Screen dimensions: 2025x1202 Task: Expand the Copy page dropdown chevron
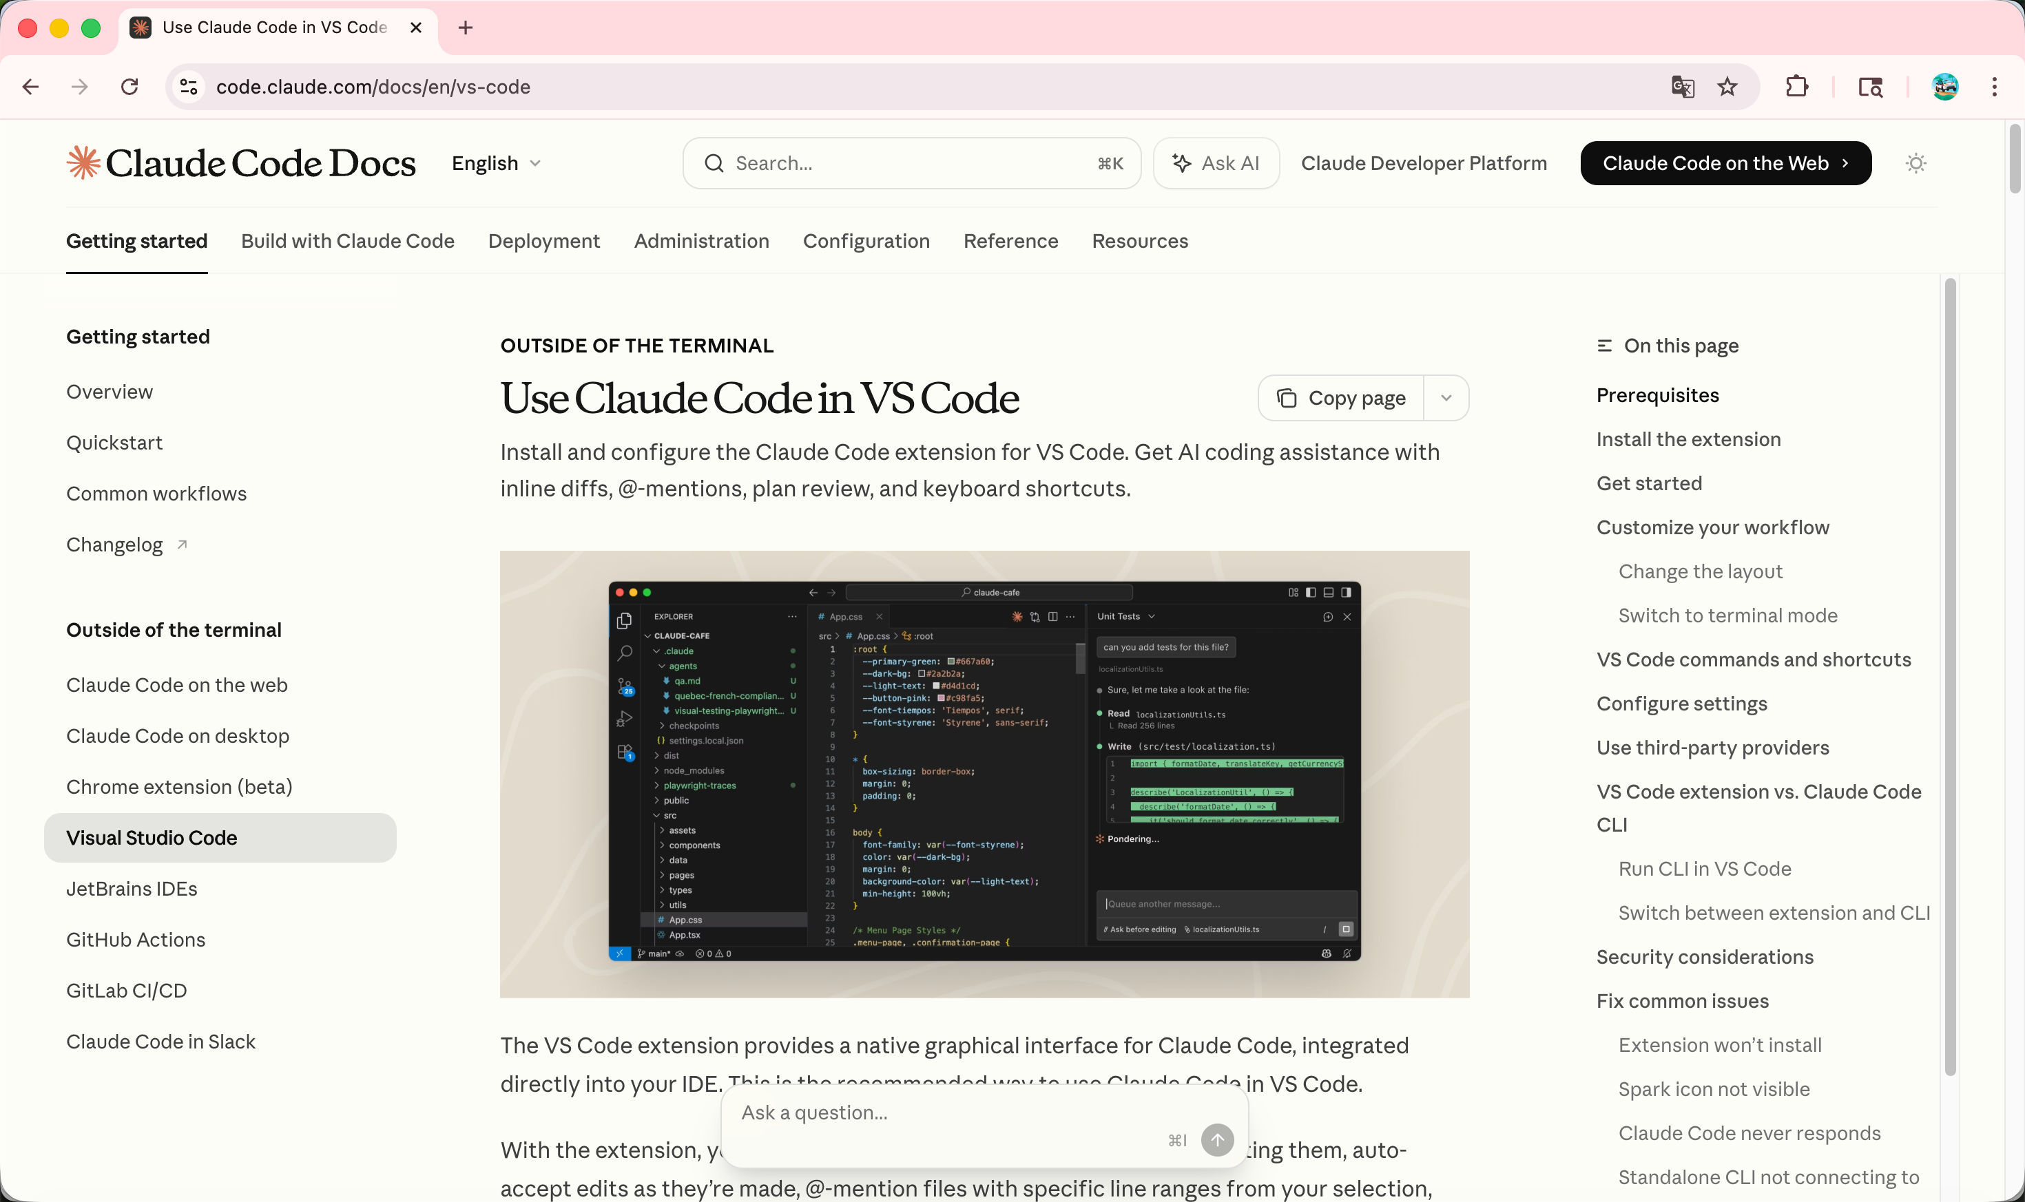[x=1446, y=398]
